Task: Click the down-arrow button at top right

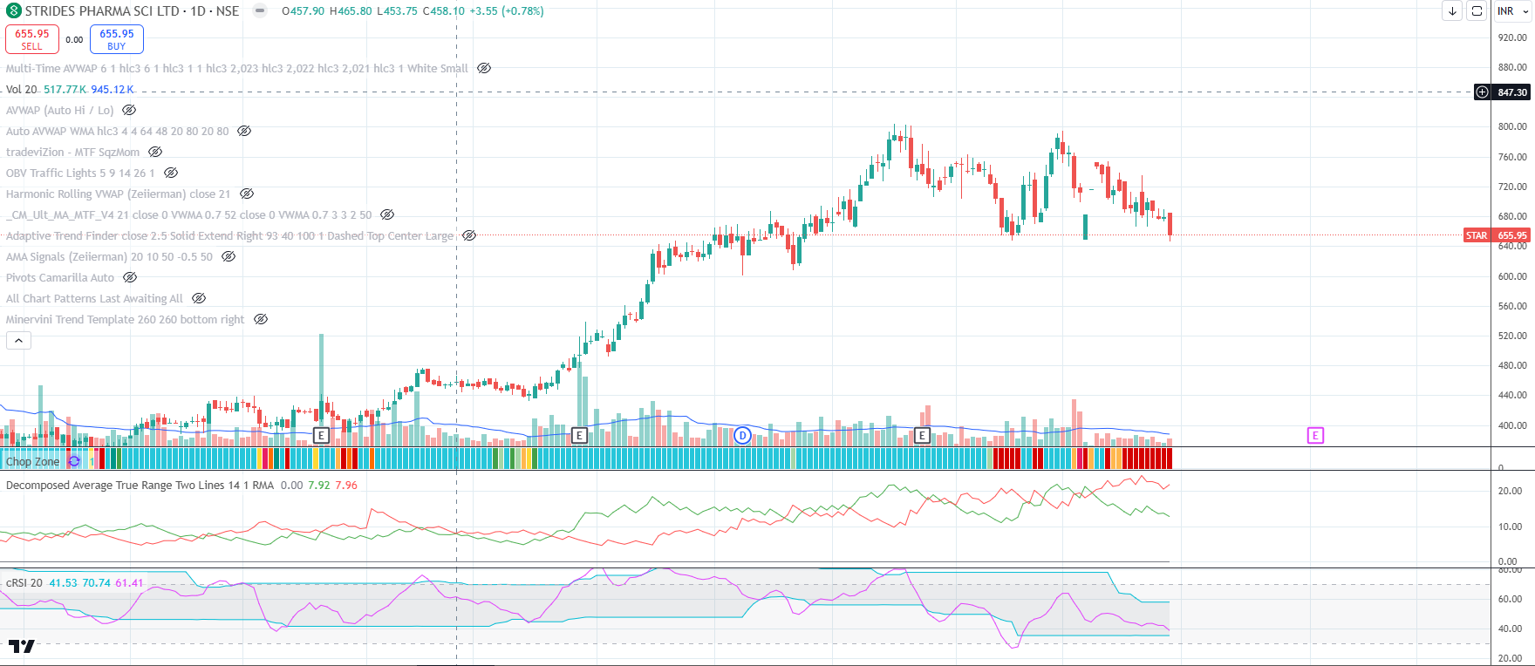Action: click(1452, 11)
